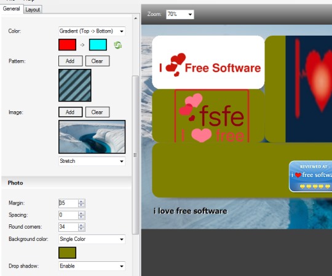Swap the gradient colors with the green refresh icon

[x=117, y=45]
